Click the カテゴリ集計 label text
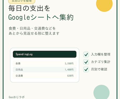Image resolution: width=120 pixels, height=99 pixels. click(x=101, y=62)
